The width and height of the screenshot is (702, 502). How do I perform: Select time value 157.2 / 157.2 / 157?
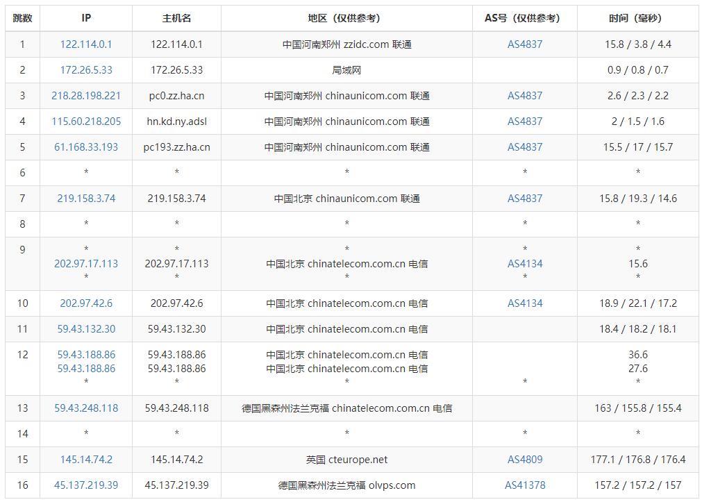(x=637, y=485)
